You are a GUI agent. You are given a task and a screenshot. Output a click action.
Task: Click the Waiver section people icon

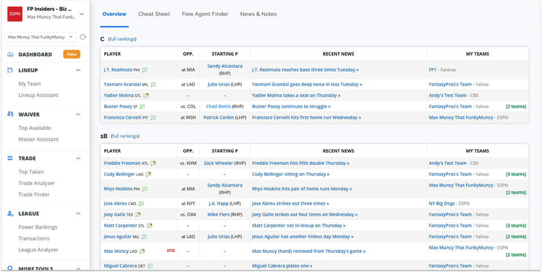[x=10, y=115]
